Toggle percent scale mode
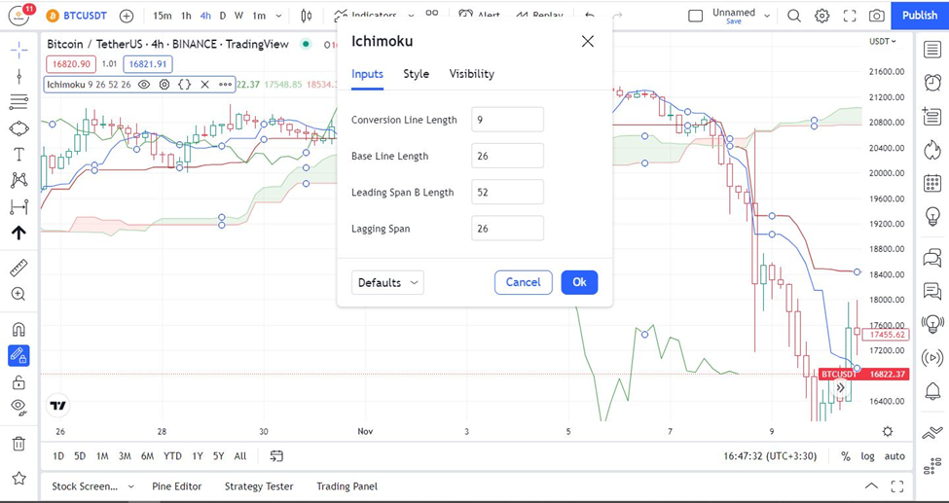This screenshot has width=949, height=503. 846,456
